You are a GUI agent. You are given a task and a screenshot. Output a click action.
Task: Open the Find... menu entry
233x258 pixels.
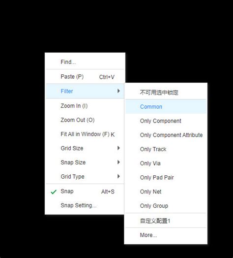pyautogui.click(x=85, y=62)
